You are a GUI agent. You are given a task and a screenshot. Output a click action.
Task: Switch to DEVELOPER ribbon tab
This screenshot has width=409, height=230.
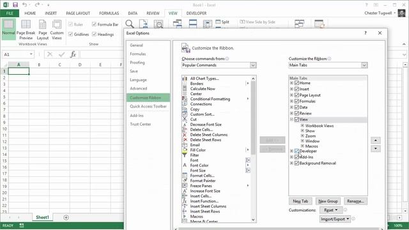[196, 13]
